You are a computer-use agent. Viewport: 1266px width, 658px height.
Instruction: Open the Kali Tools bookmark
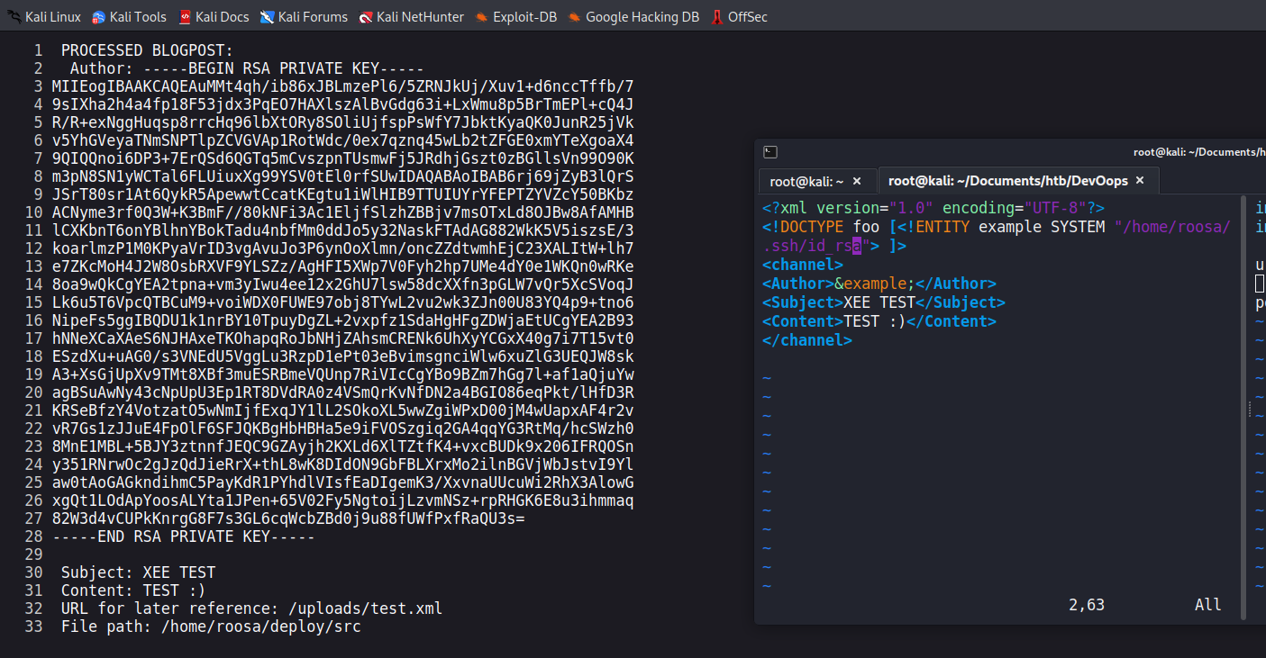click(129, 16)
